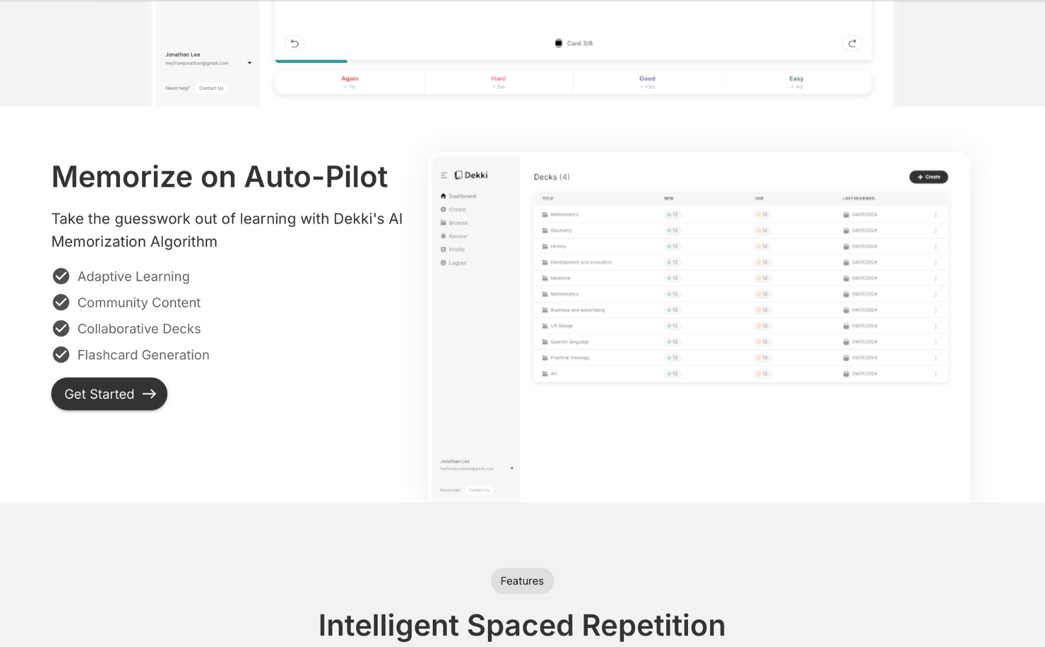Viewport: 1045px width, 647px height.
Task: Open Create in the Dekki sidebar
Action: click(453, 209)
